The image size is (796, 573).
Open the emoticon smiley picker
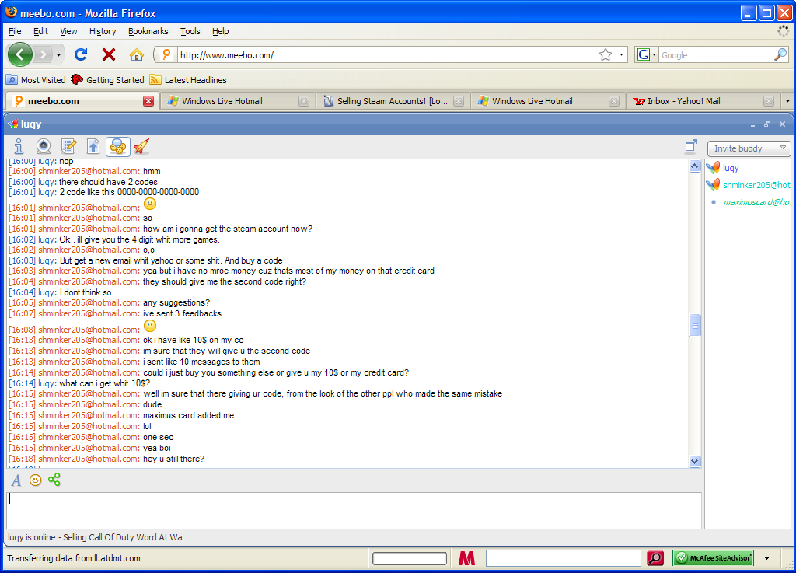pyautogui.click(x=35, y=480)
